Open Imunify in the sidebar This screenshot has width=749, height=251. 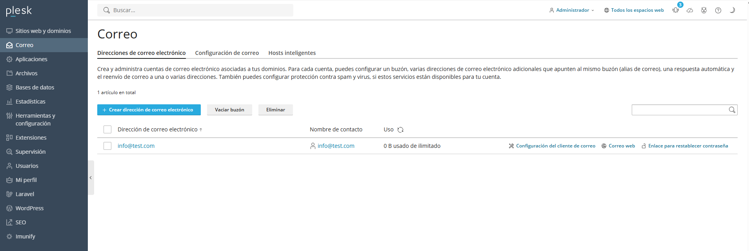pos(25,236)
